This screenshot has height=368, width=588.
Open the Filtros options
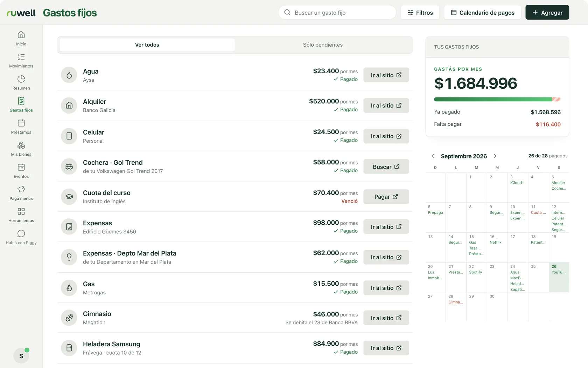click(420, 13)
